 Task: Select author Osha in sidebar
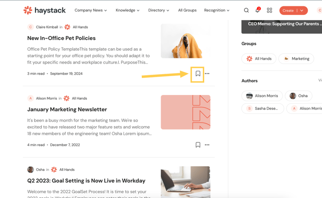(x=298, y=96)
